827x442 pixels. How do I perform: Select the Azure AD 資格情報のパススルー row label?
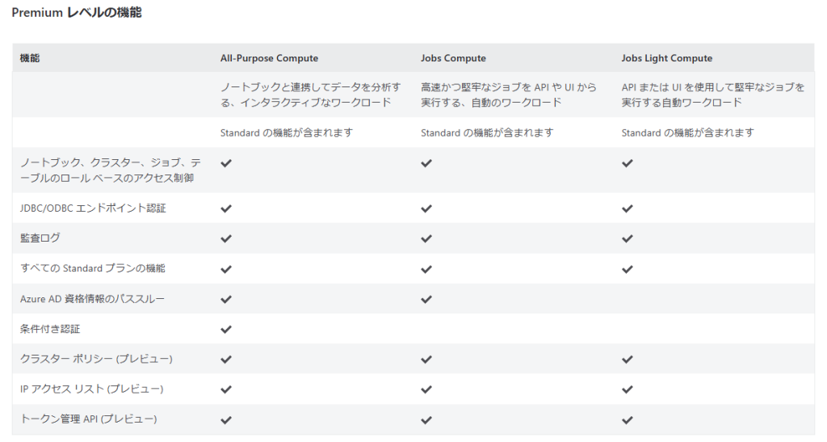click(92, 299)
